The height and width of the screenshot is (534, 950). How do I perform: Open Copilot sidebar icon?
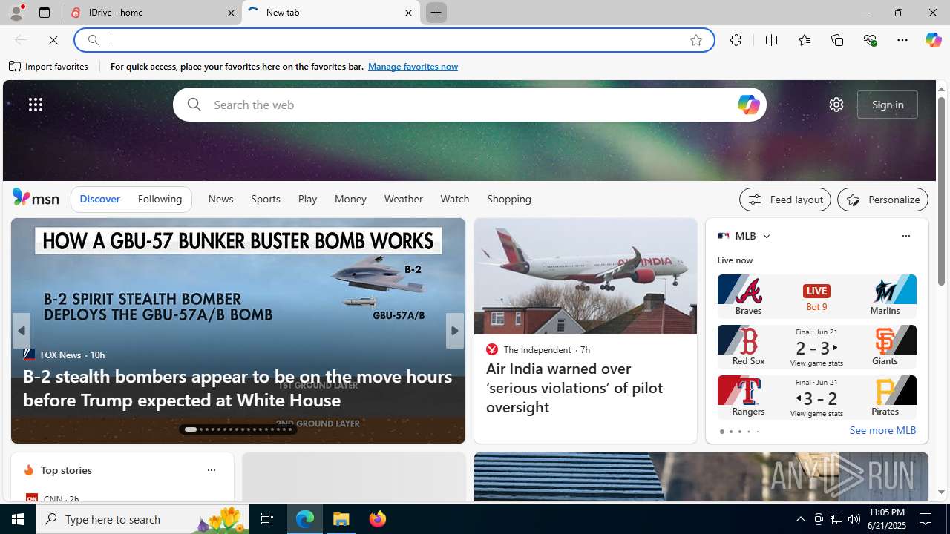pos(933,40)
